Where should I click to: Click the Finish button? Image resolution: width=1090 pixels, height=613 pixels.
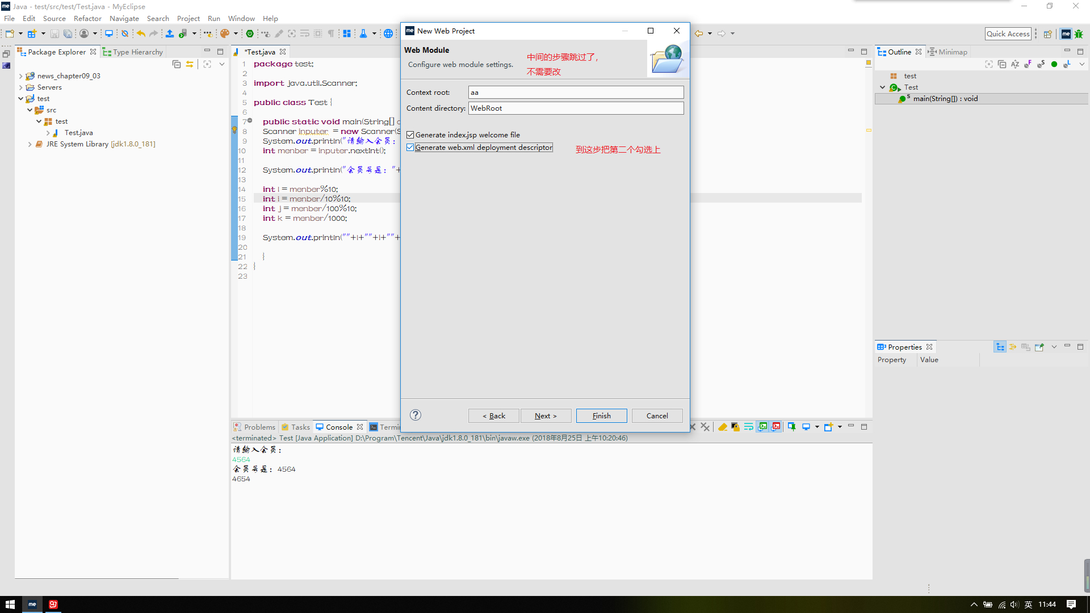[x=601, y=415]
